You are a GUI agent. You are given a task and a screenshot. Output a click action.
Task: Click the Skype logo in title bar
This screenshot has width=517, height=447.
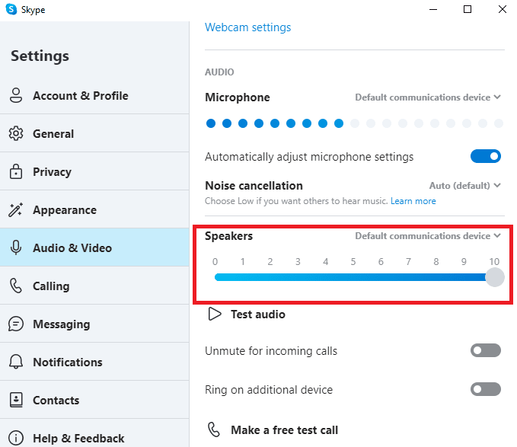tap(11, 9)
